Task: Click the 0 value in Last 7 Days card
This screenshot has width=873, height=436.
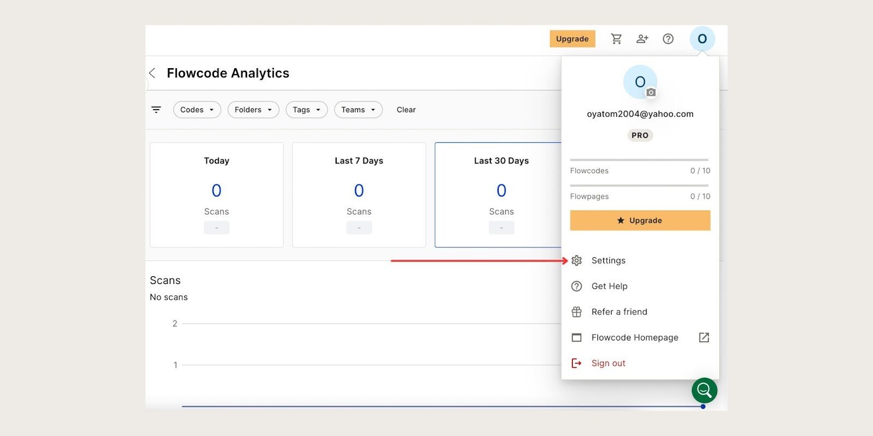Action: (359, 190)
